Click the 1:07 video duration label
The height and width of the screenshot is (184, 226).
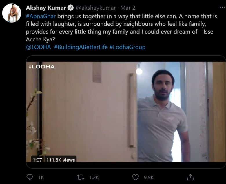37,160
